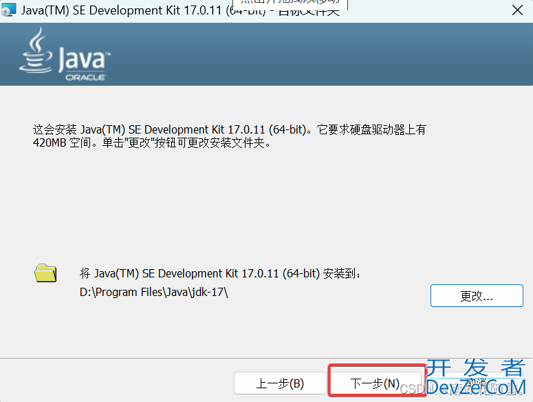Click the 下一步(N) next button
Screen dimensions: 533x402
point(376,383)
